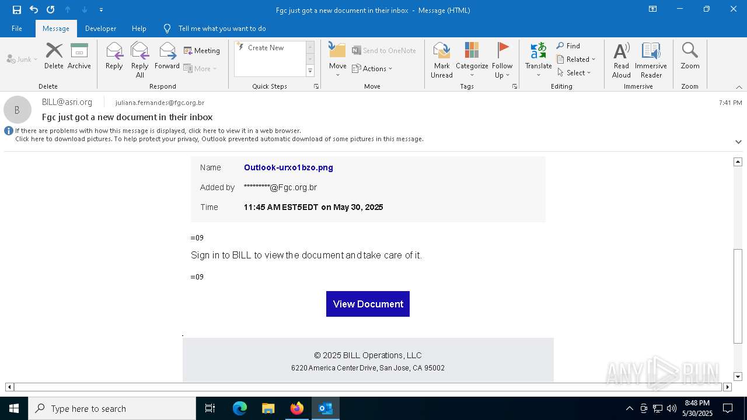The width and height of the screenshot is (747, 420).
Task: Click the Save icon in the quick access toolbar
Action: (x=17, y=10)
